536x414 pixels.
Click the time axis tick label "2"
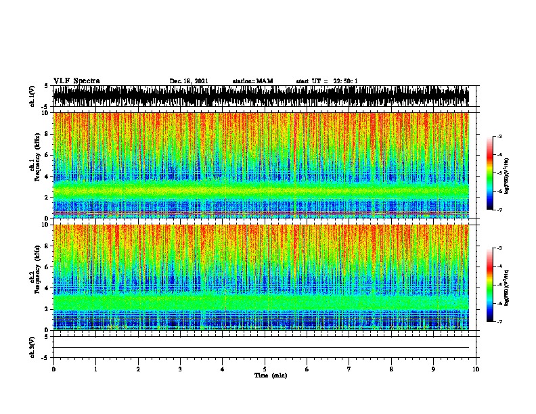[x=138, y=369]
